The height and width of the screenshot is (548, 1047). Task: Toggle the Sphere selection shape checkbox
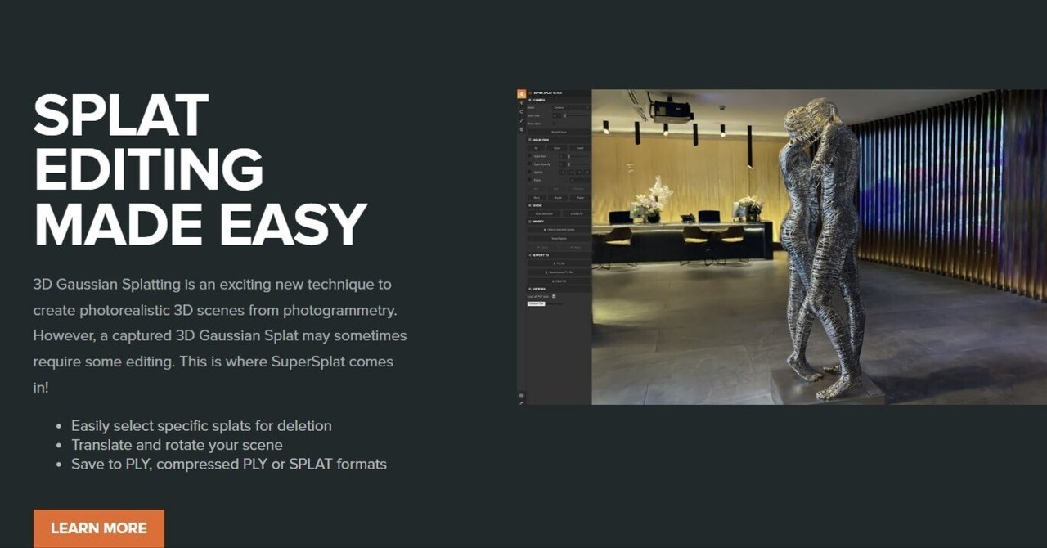529,172
